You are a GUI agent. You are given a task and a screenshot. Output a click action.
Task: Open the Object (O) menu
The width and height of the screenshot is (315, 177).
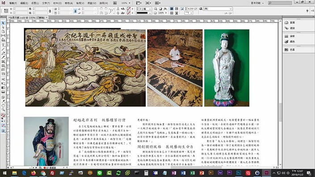pos(57,3)
